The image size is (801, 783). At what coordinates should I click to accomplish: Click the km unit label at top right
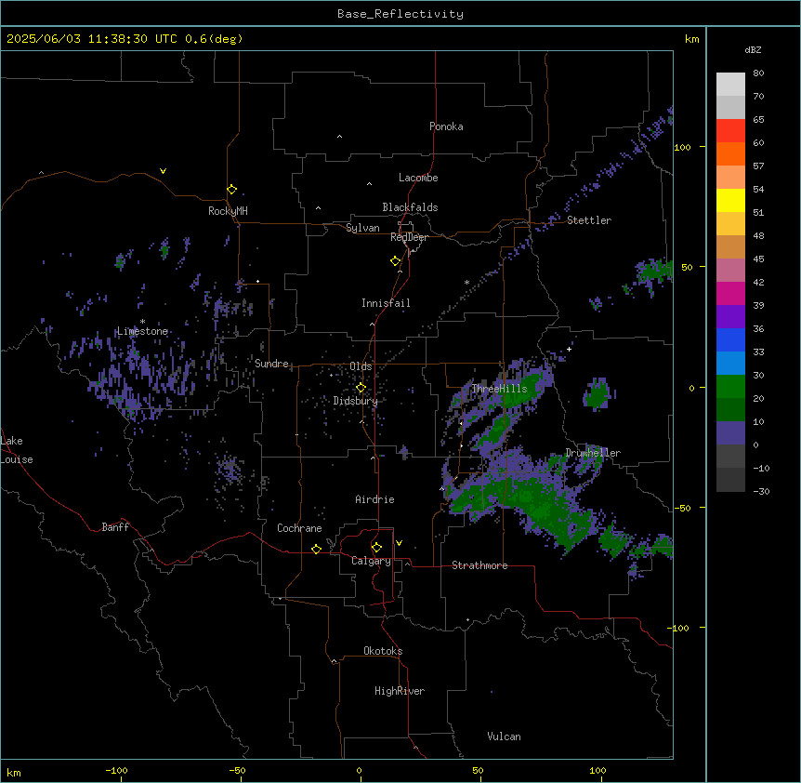click(x=691, y=39)
